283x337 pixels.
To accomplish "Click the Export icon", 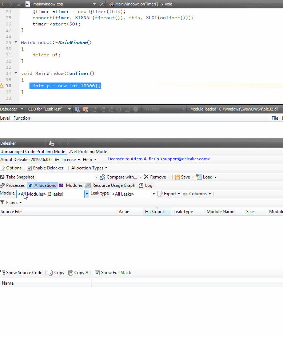I will [x=160, y=194].
